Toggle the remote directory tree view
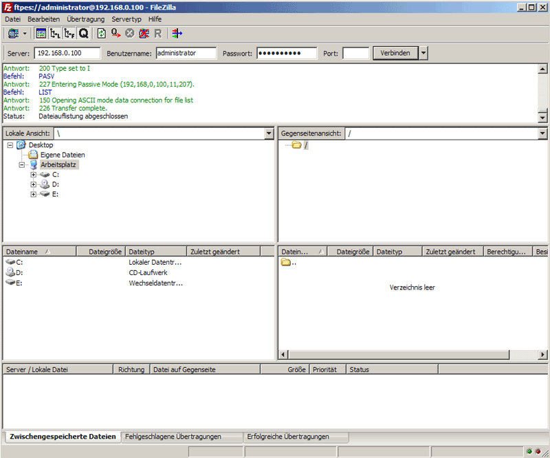Viewport: 550px width, 458px height. click(68, 33)
